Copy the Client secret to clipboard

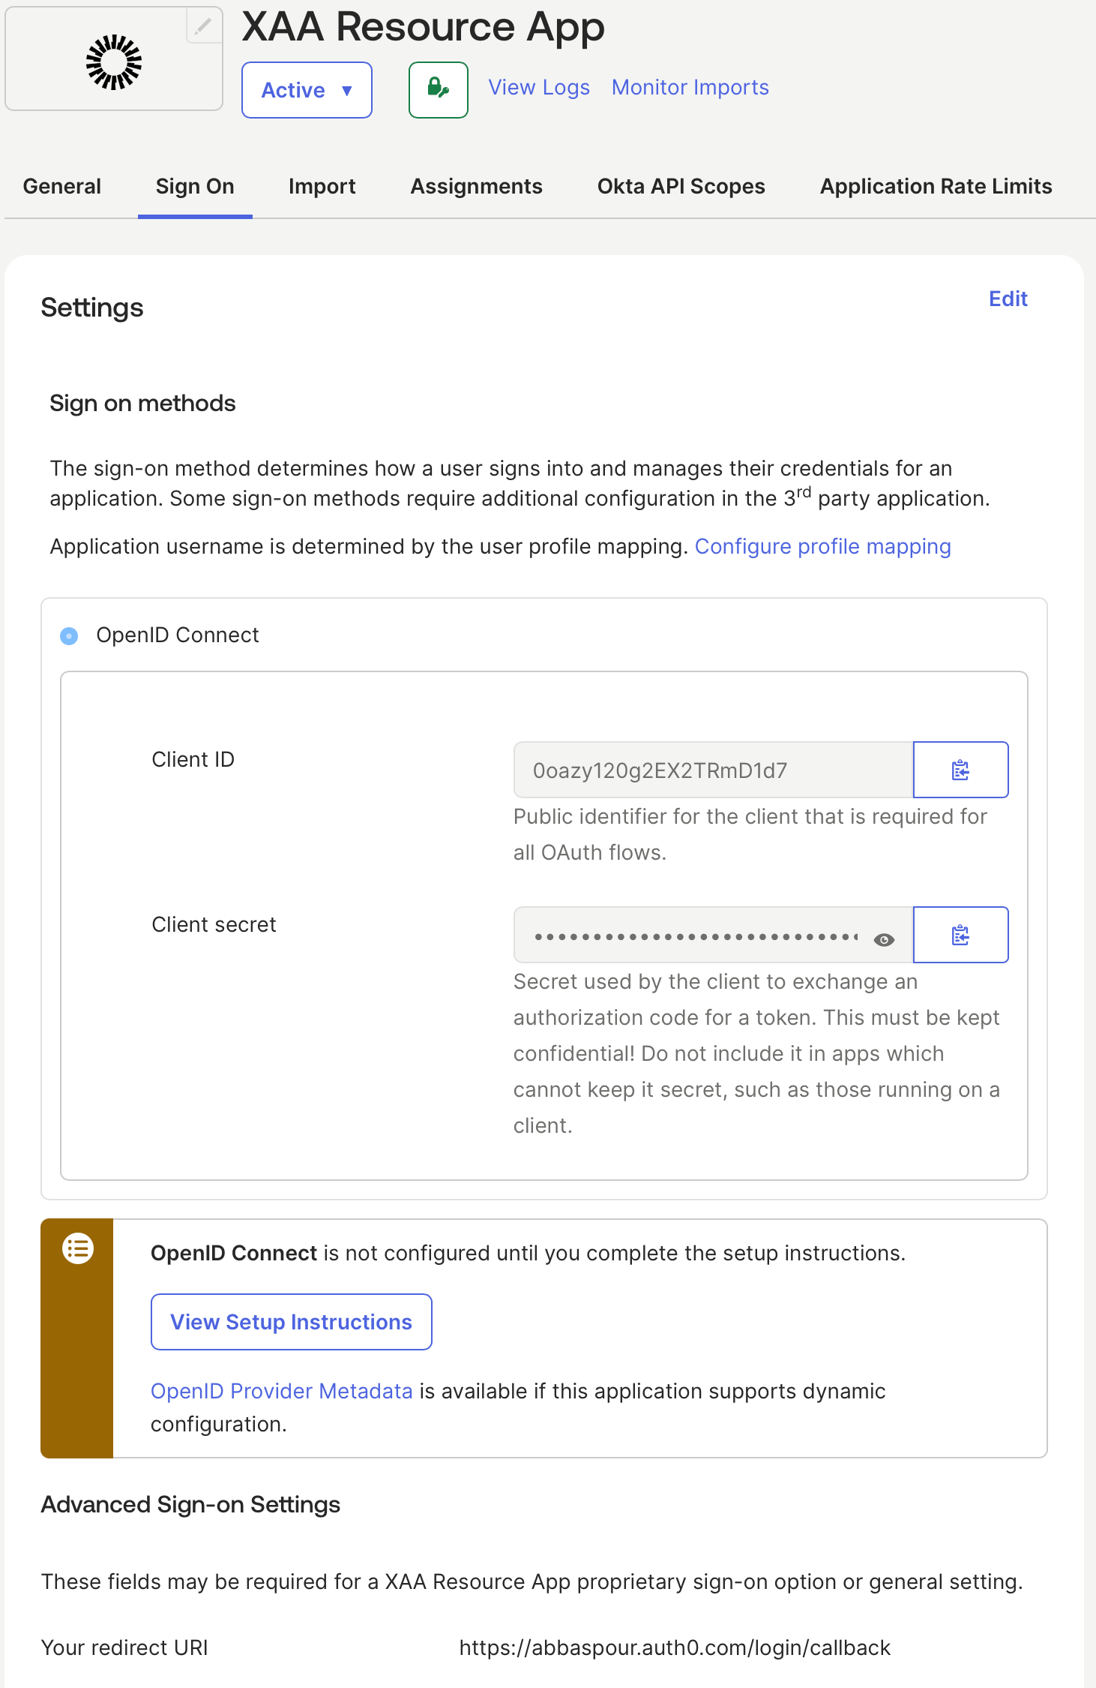click(960, 935)
